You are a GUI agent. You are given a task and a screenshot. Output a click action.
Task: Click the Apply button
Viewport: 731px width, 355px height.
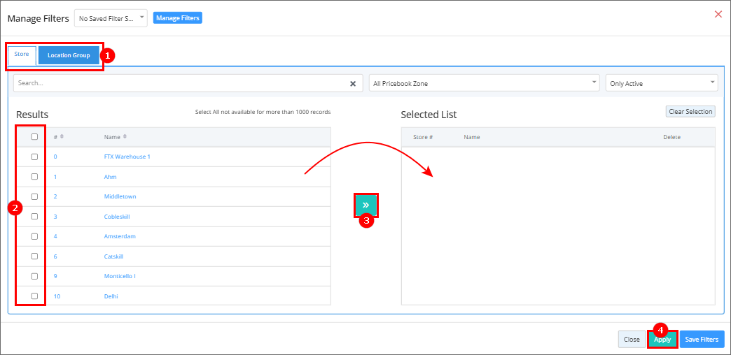click(662, 340)
